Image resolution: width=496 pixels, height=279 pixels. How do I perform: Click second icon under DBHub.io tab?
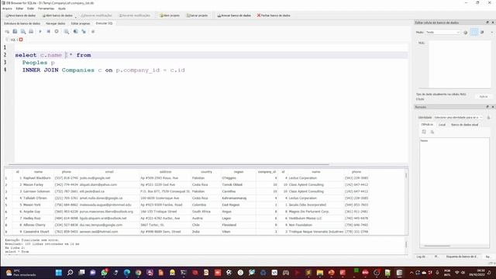(432, 132)
